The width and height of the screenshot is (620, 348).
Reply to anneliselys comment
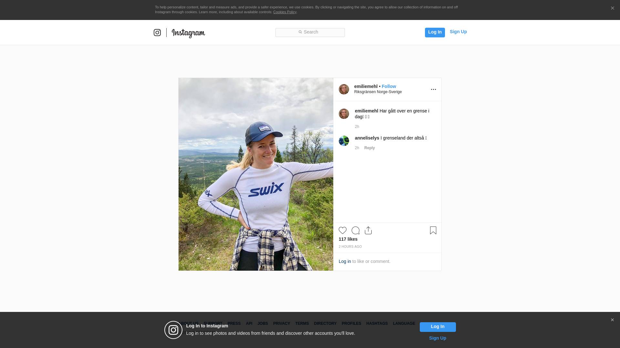click(x=369, y=148)
